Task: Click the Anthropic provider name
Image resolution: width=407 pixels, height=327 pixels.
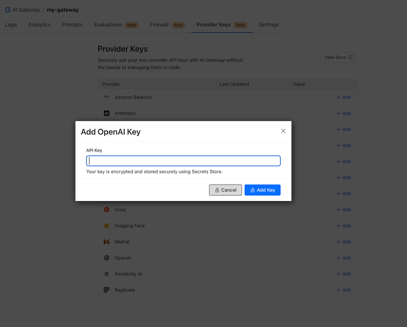Action: pyautogui.click(x=126, y=113)
